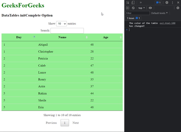Create live expression eye icon

tap(150, 8)
